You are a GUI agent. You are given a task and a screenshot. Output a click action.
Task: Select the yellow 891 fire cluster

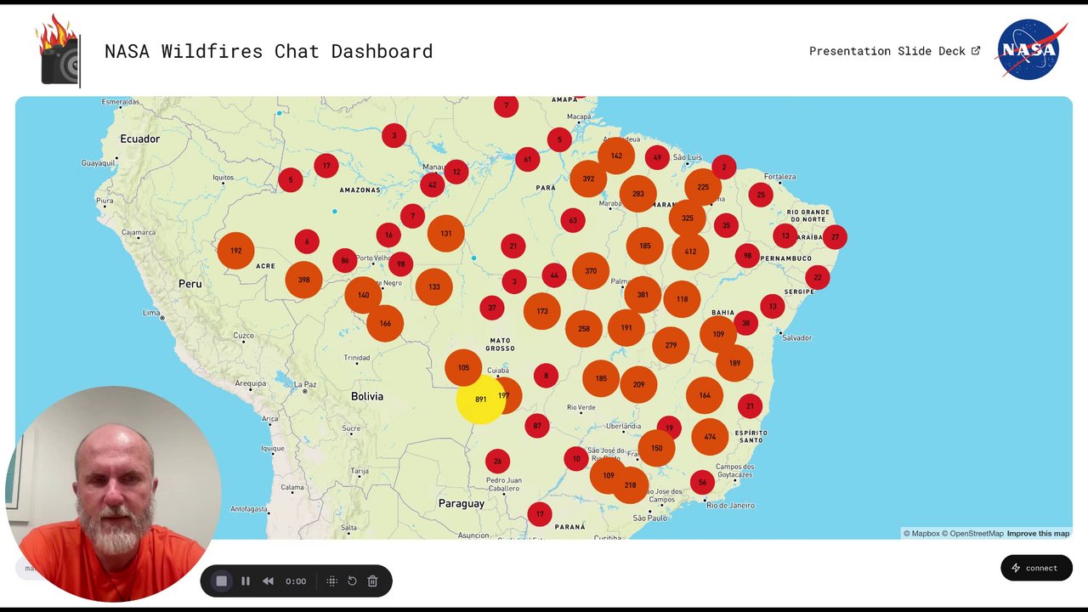tap(480, 399)
